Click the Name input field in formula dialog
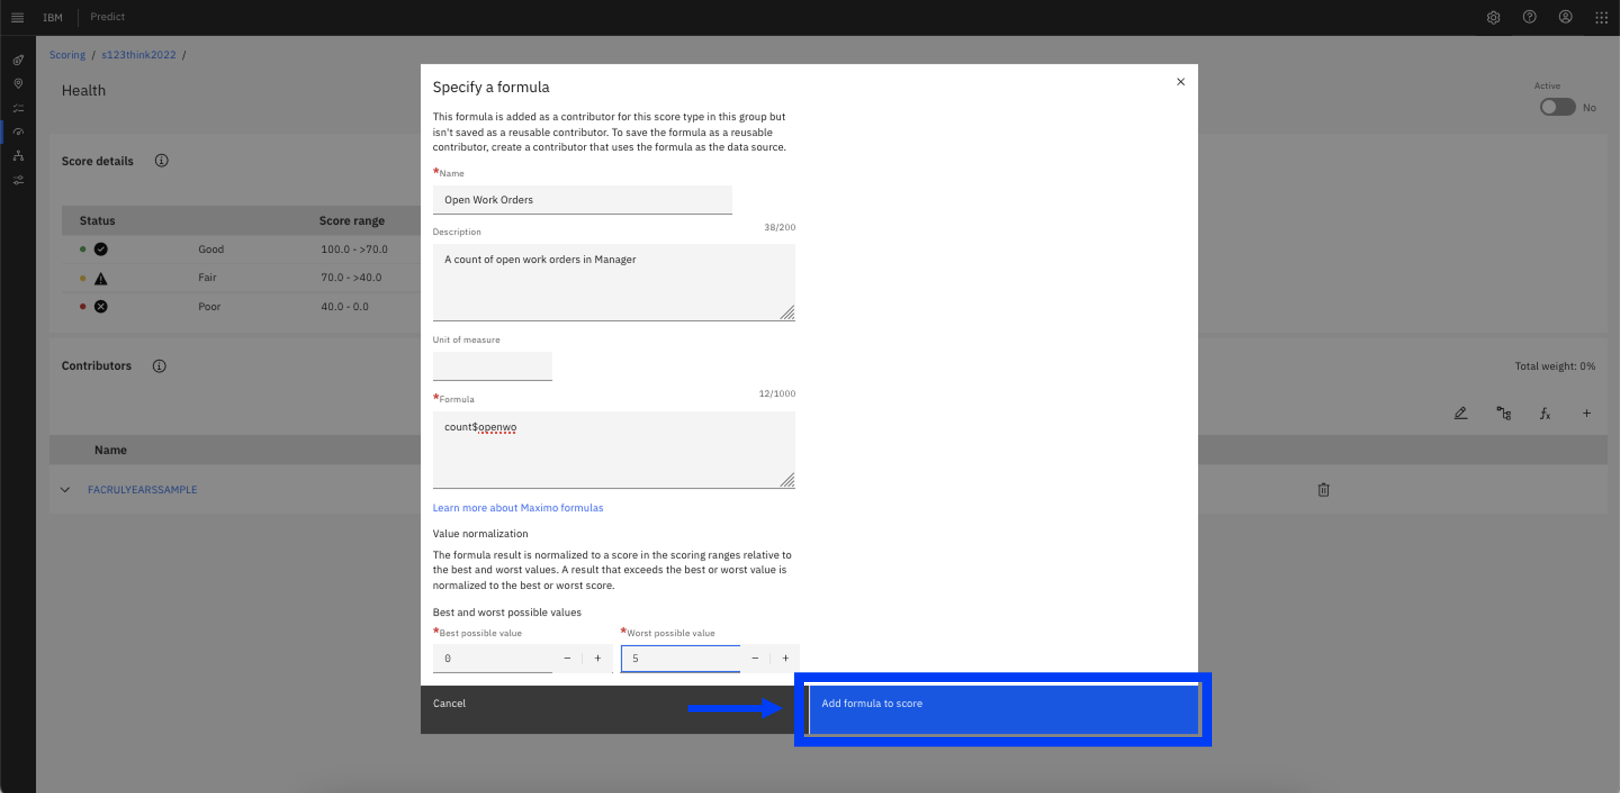The height and width of the screenshot is (793, 1621). (x=582, y=199)
